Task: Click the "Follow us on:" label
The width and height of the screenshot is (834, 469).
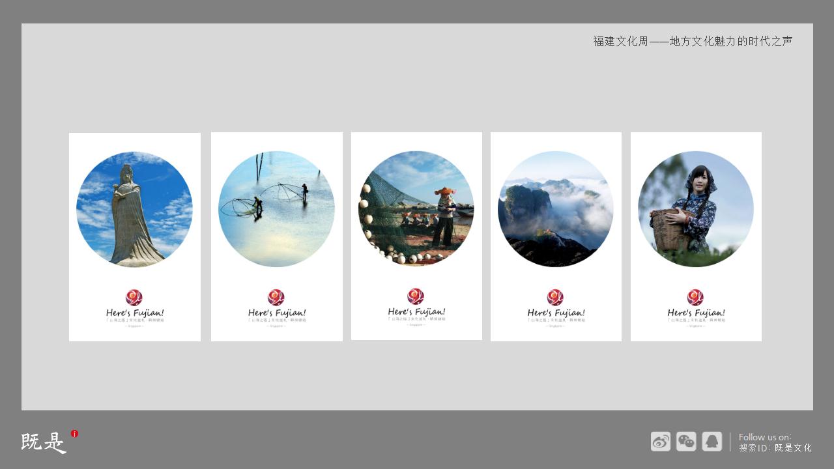Action: (765, 437)
